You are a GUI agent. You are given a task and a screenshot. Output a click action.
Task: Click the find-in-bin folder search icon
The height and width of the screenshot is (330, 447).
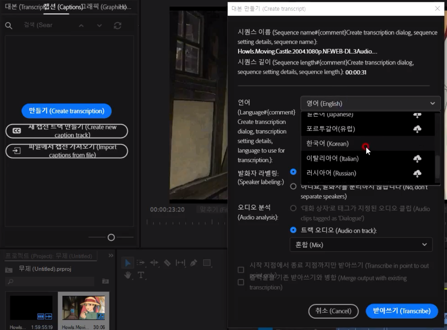point(105,281)
